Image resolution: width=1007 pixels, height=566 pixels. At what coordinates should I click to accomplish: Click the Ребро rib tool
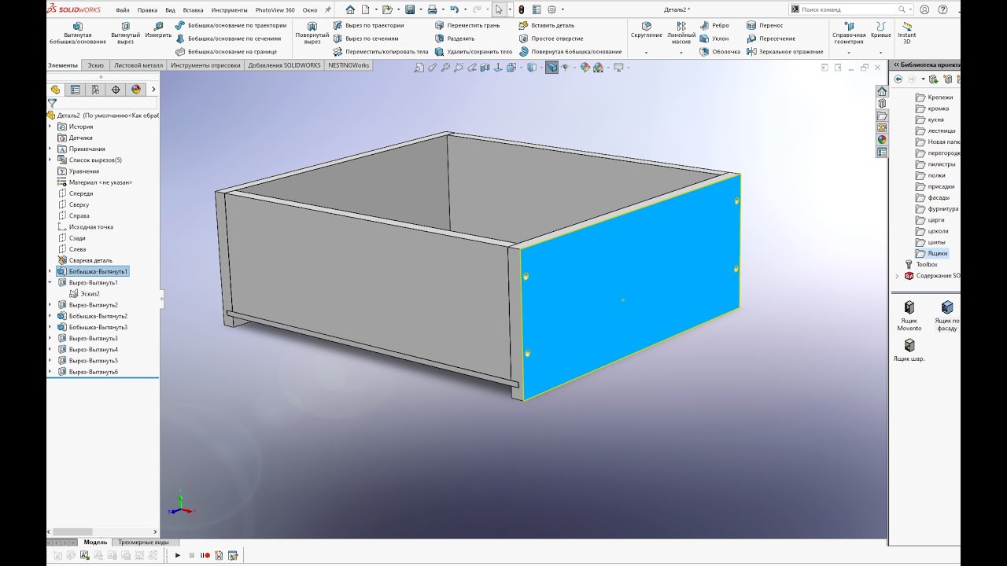(x=714, y=25)
